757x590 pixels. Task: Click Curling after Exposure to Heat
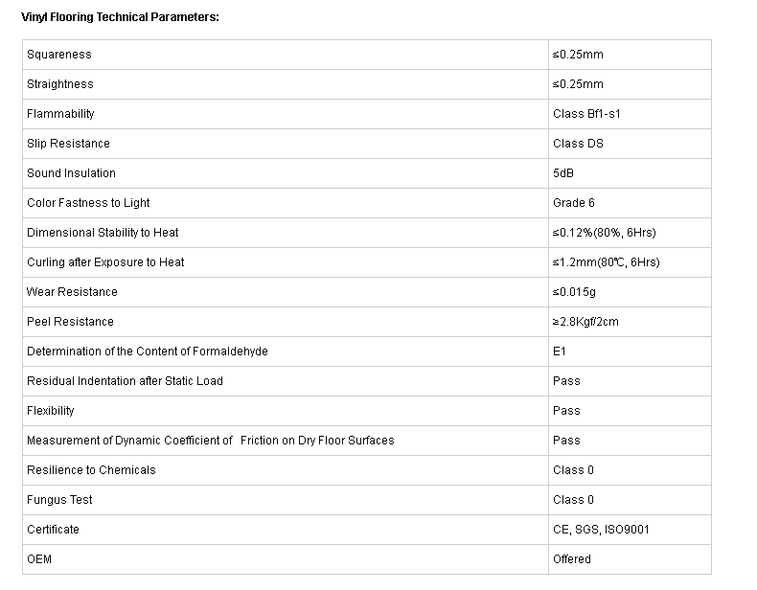[x=105, y=262]
